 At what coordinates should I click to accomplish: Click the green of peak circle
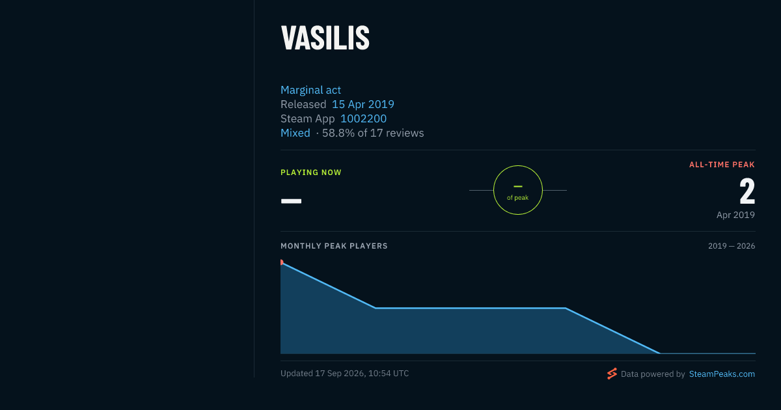pos(518,190)
